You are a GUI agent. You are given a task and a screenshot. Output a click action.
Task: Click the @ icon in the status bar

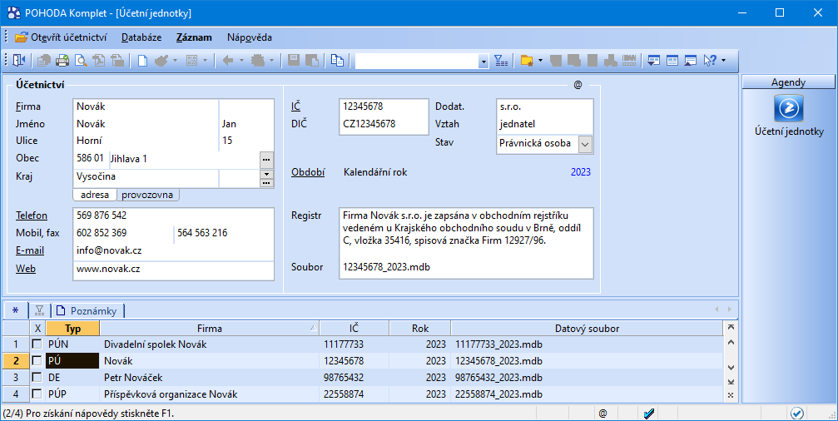[602, 413]
